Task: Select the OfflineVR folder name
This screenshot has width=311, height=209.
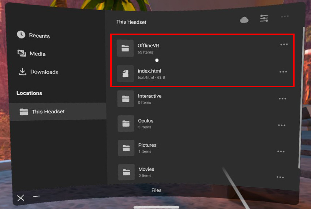Action: pyautogui.click(x=148, y=46)
